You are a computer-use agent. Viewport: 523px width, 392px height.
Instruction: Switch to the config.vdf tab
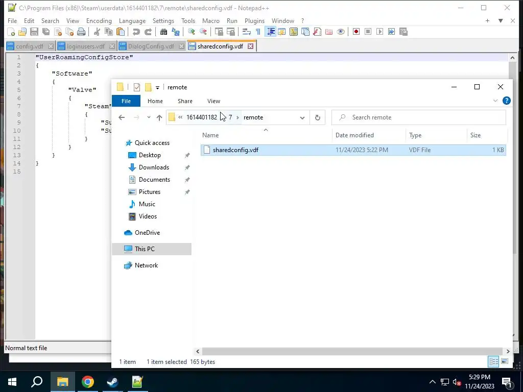click(x=30, y=46)
